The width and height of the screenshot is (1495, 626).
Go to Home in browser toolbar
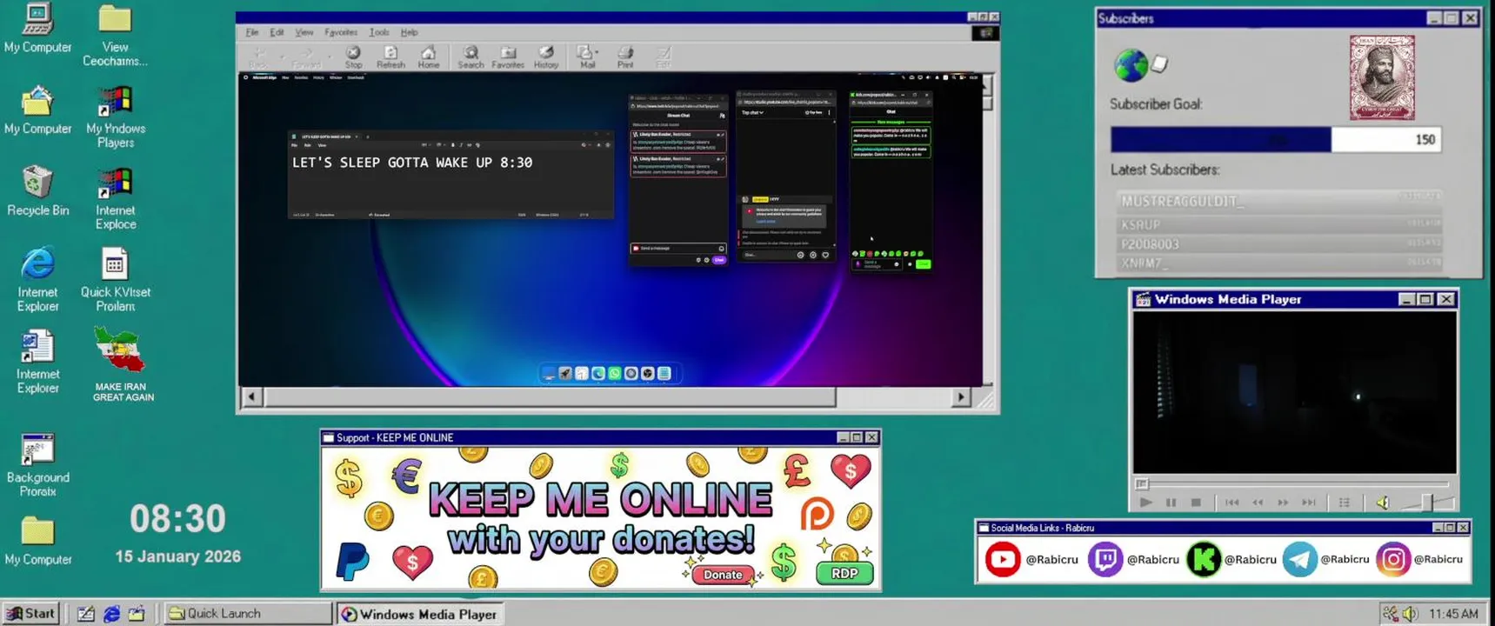428,57
